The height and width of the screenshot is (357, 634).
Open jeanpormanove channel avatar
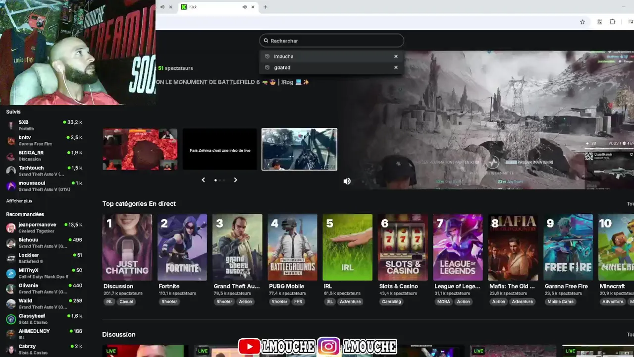11,228
